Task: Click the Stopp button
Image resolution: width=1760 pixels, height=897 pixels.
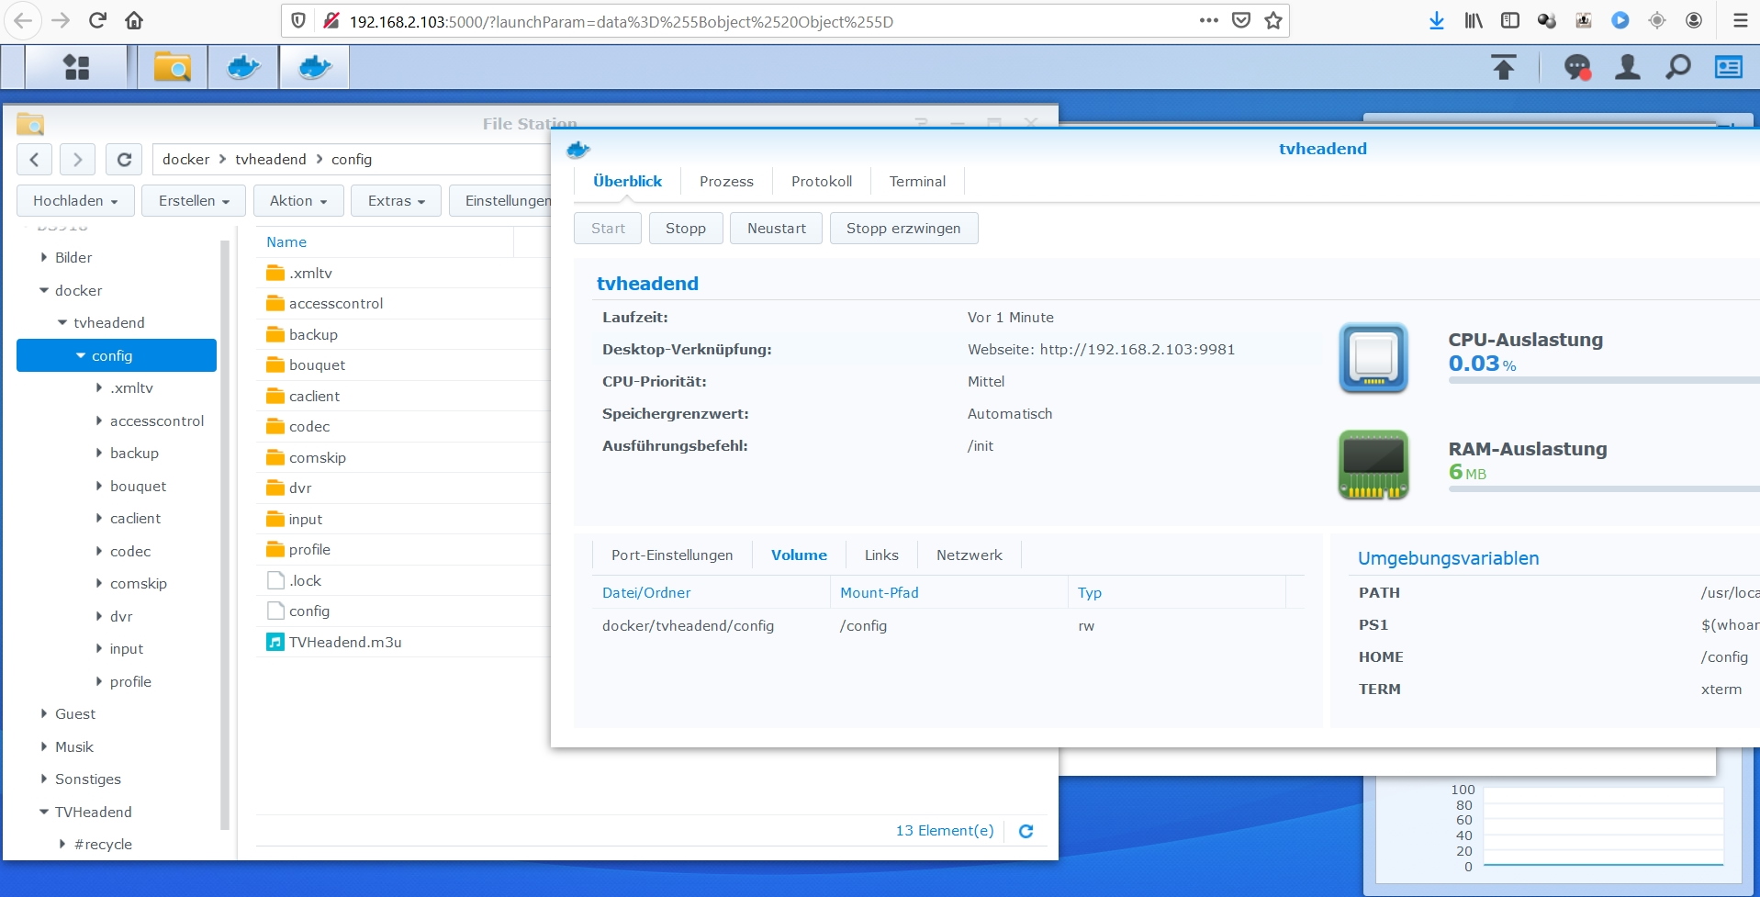Action: tap(686, 229)
